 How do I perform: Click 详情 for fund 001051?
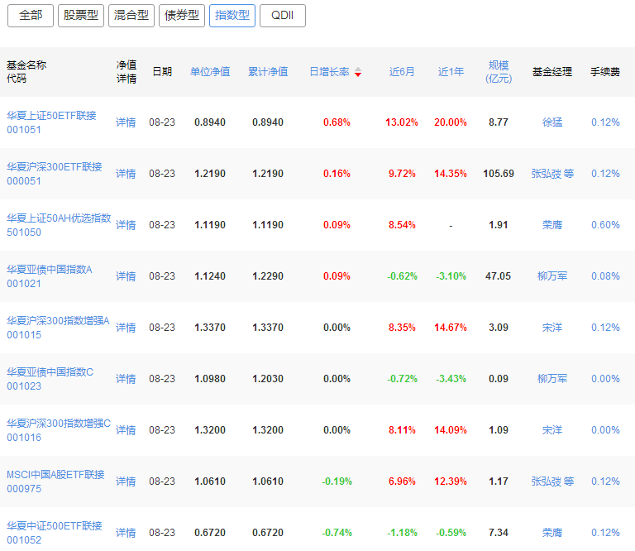pyautogui.click(x=126, y=122)
